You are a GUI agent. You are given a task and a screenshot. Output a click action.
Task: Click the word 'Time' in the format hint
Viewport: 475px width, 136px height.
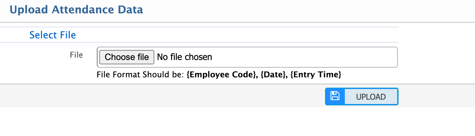[x=331, y=75]
